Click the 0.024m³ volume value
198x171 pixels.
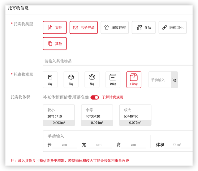(97, 123)
